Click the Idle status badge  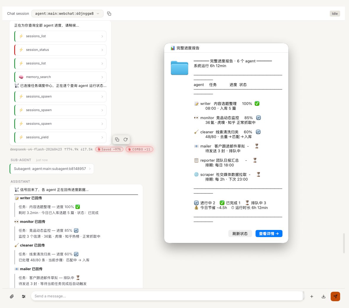[x=335, y=14]
